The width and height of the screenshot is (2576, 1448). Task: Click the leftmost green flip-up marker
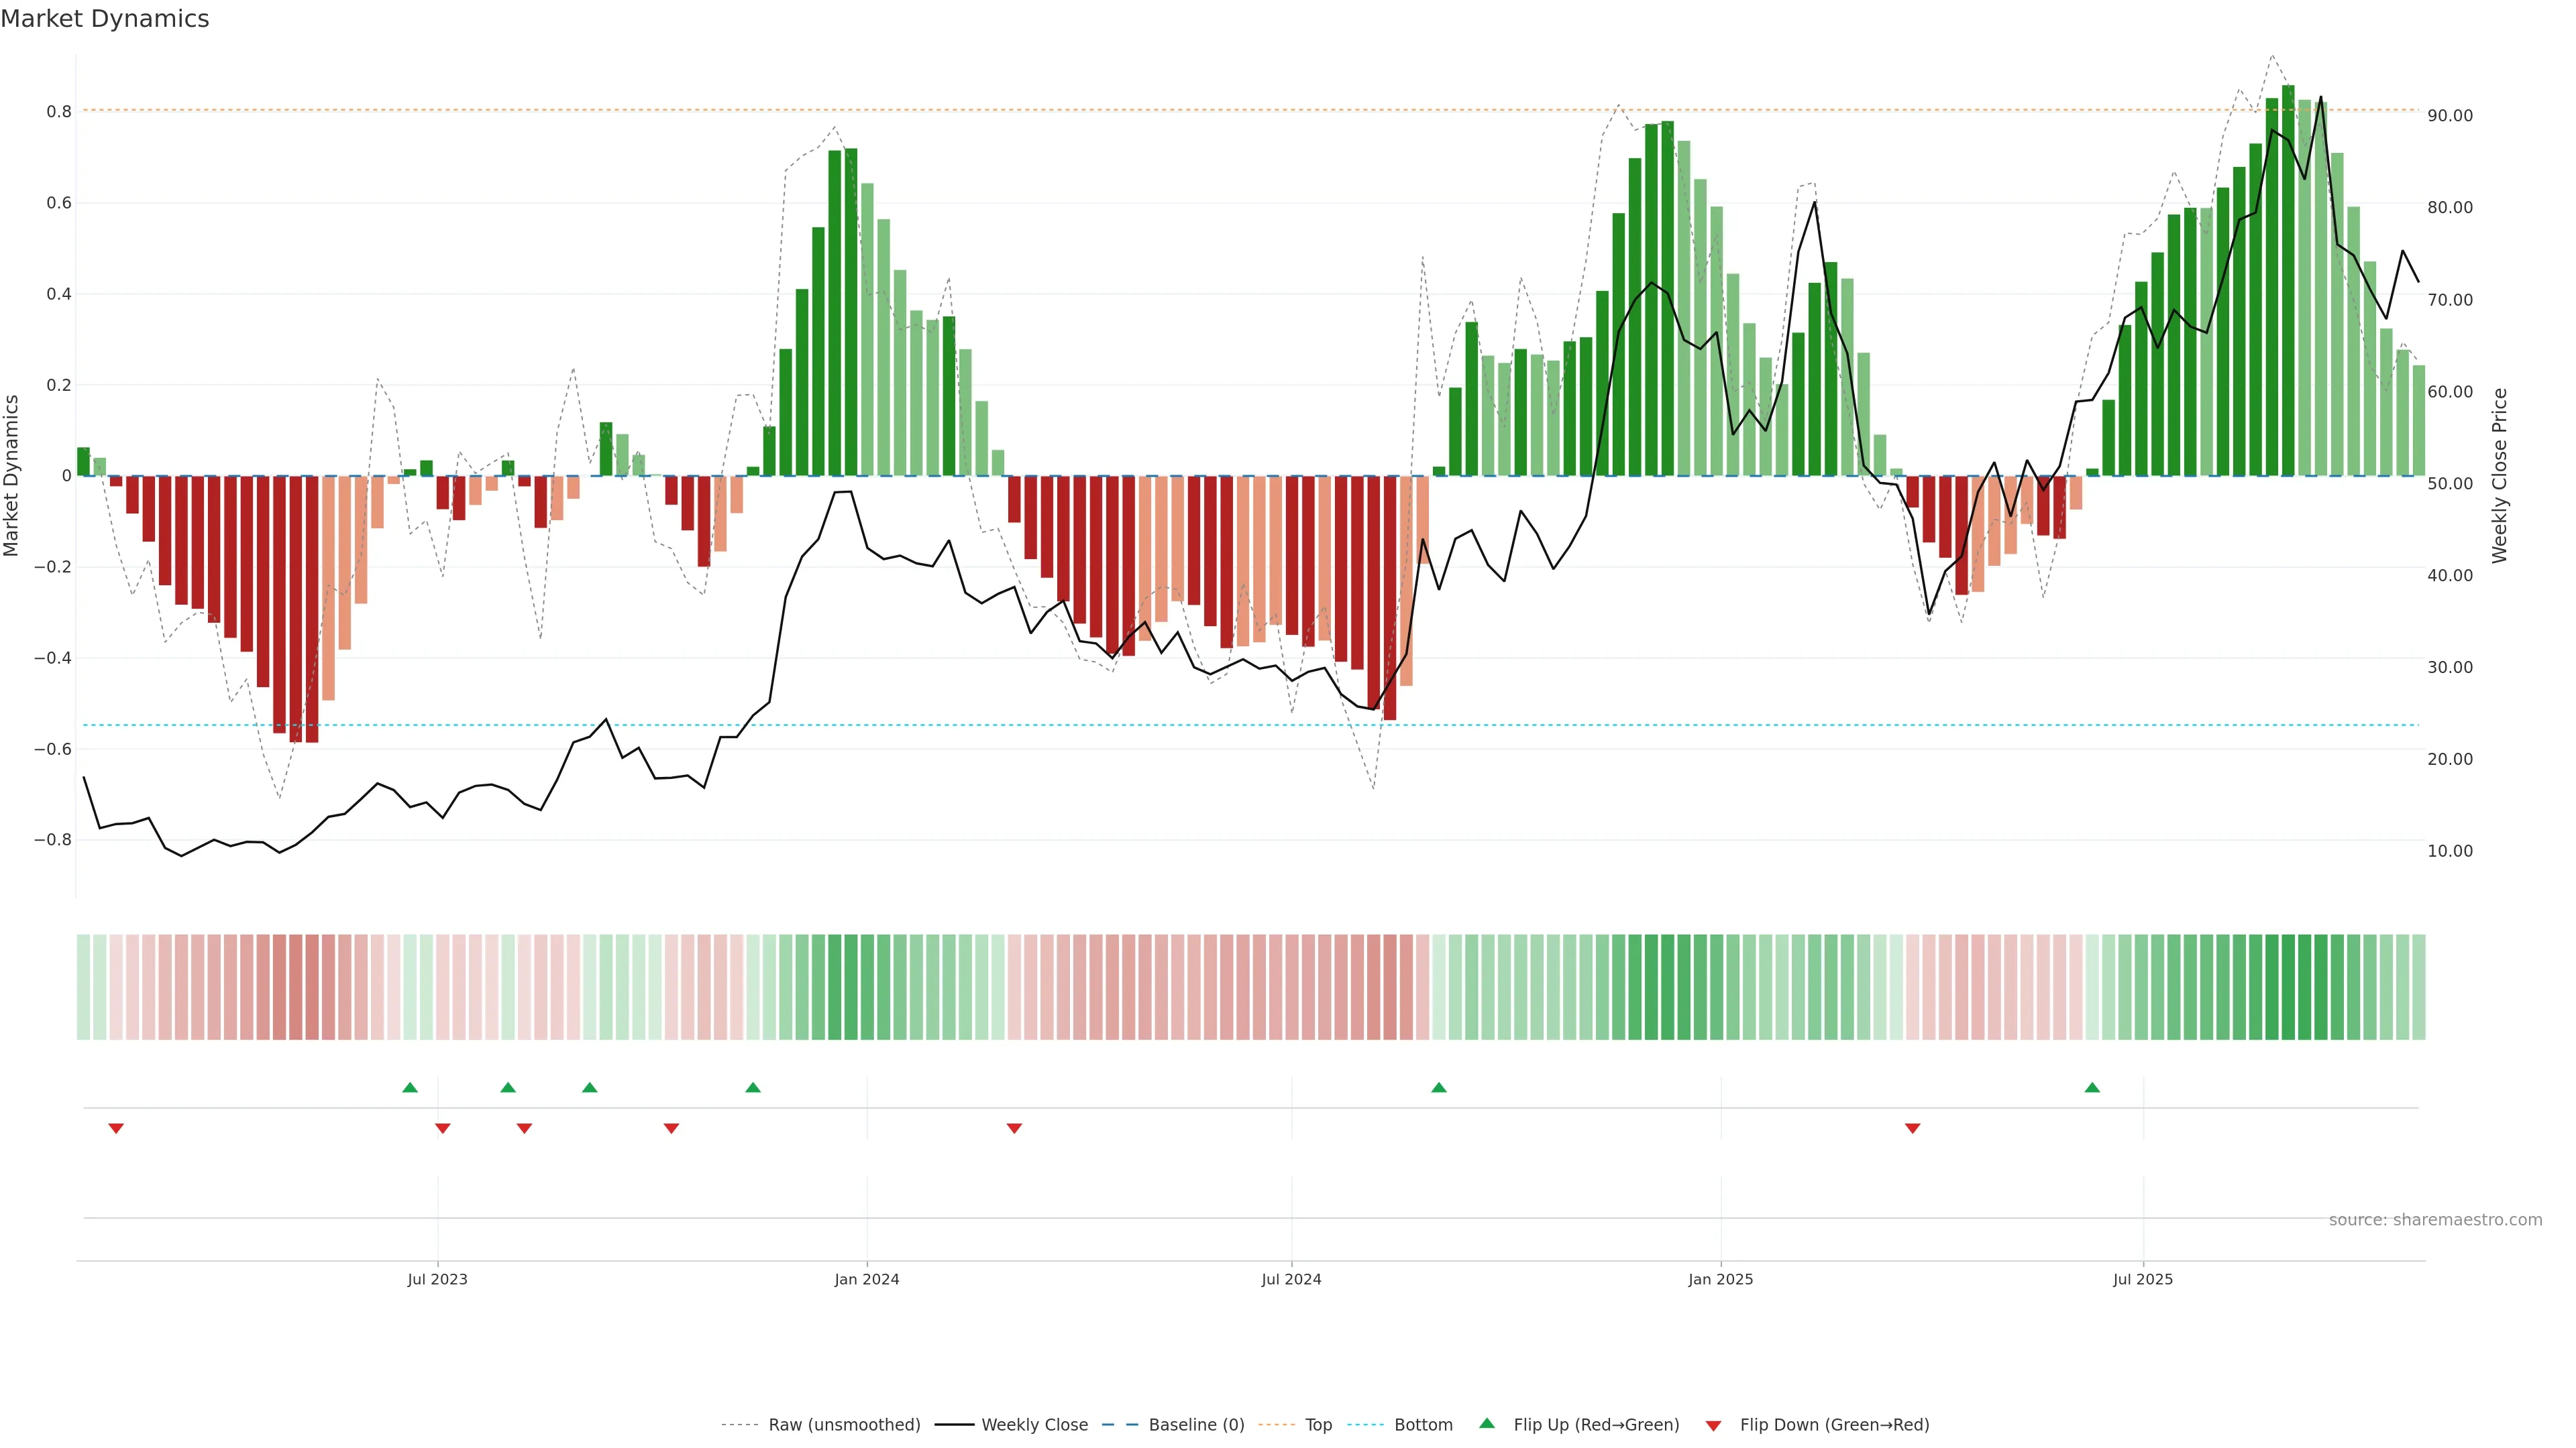[410, 1087]
